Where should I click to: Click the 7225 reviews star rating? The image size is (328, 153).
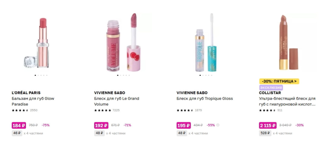tap(107, 110)
